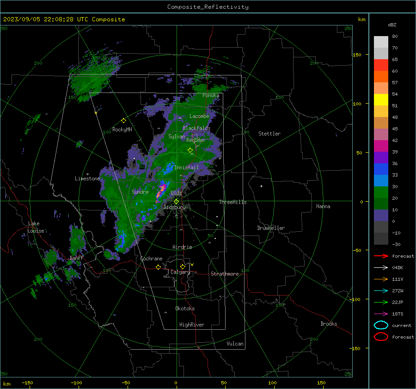The image size is (416, 389).
Task: Click the Stettler label
Action: [269, 134]
